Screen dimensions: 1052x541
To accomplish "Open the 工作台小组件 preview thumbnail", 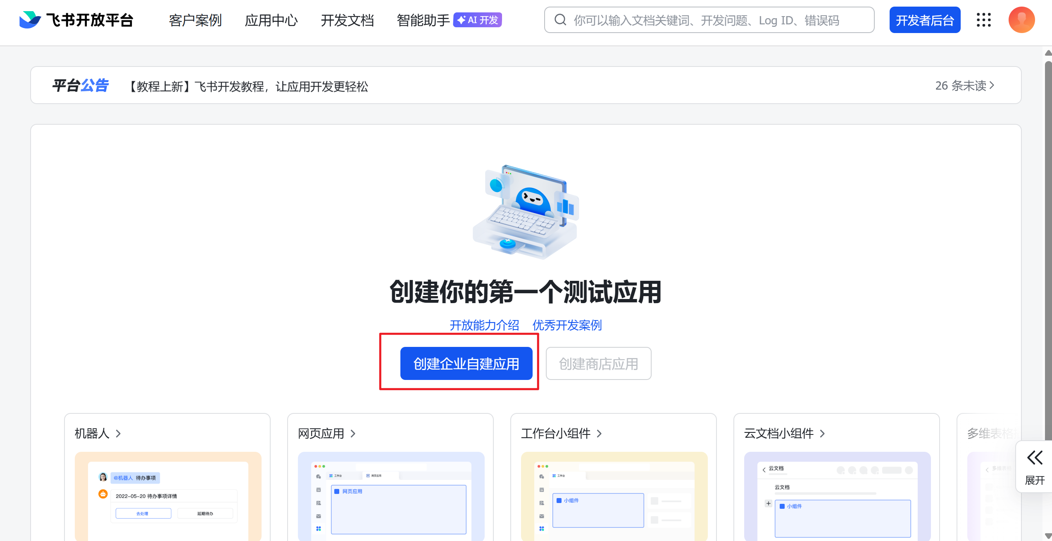I will click(614, 496).
